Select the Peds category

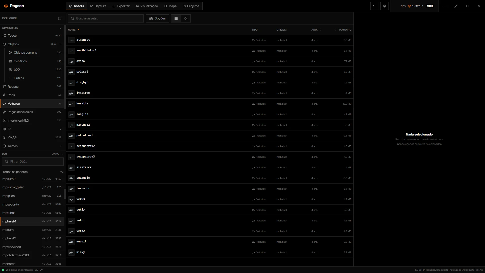(x=32, y=95)
